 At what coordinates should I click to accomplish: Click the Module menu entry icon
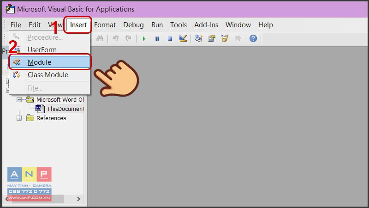tap(17, 62)
